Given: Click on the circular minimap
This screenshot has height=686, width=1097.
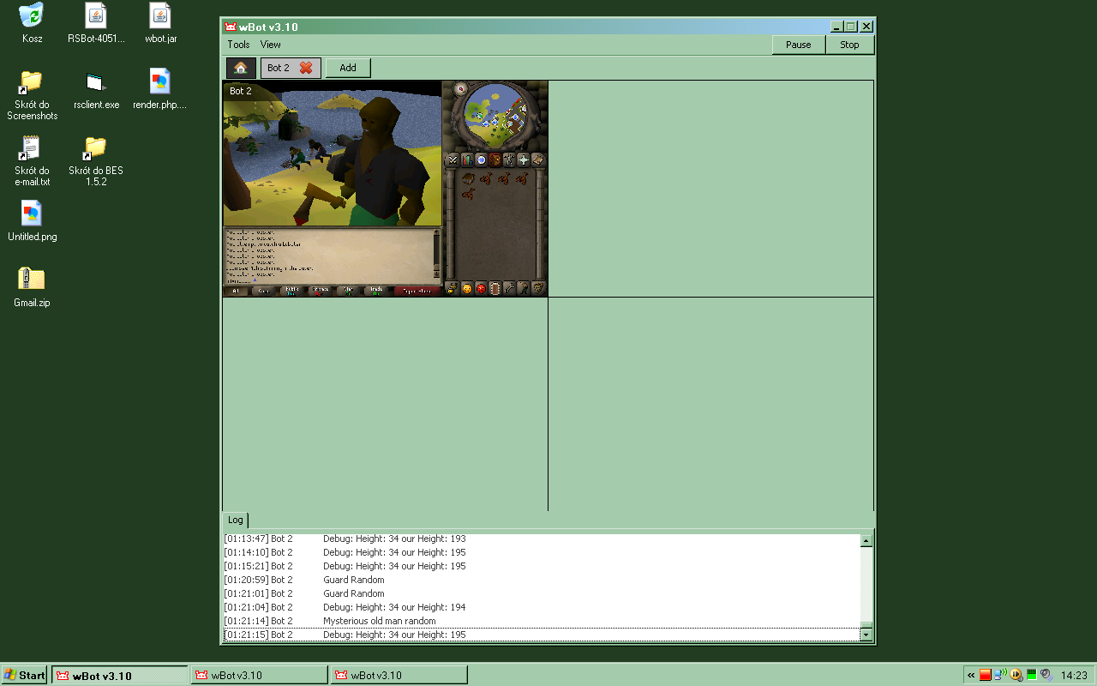Looking at the screenshot, I should [x=495, y=115].
